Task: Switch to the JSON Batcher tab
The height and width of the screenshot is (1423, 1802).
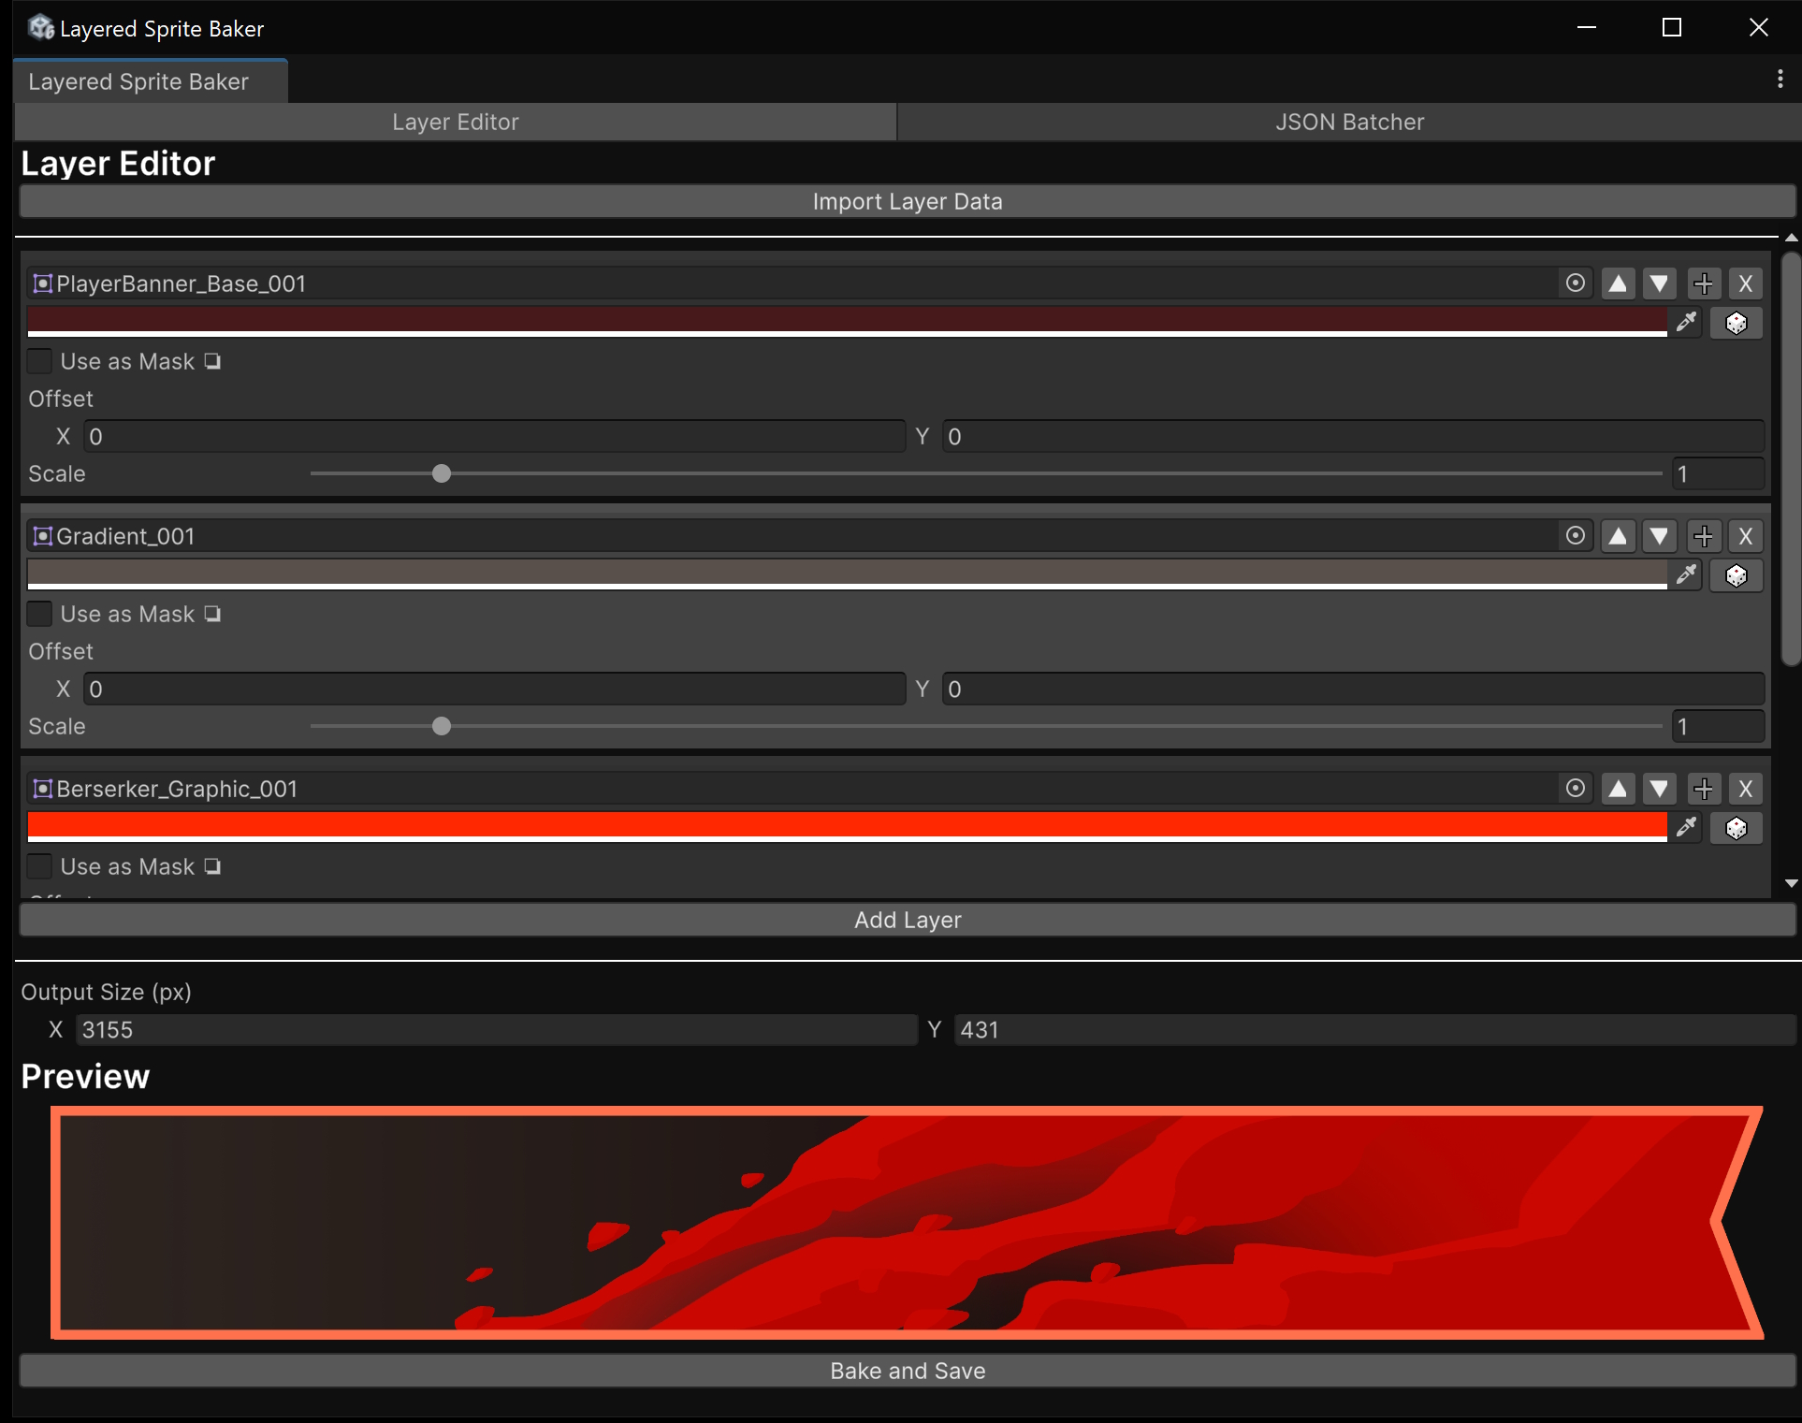Action: 1348,123
